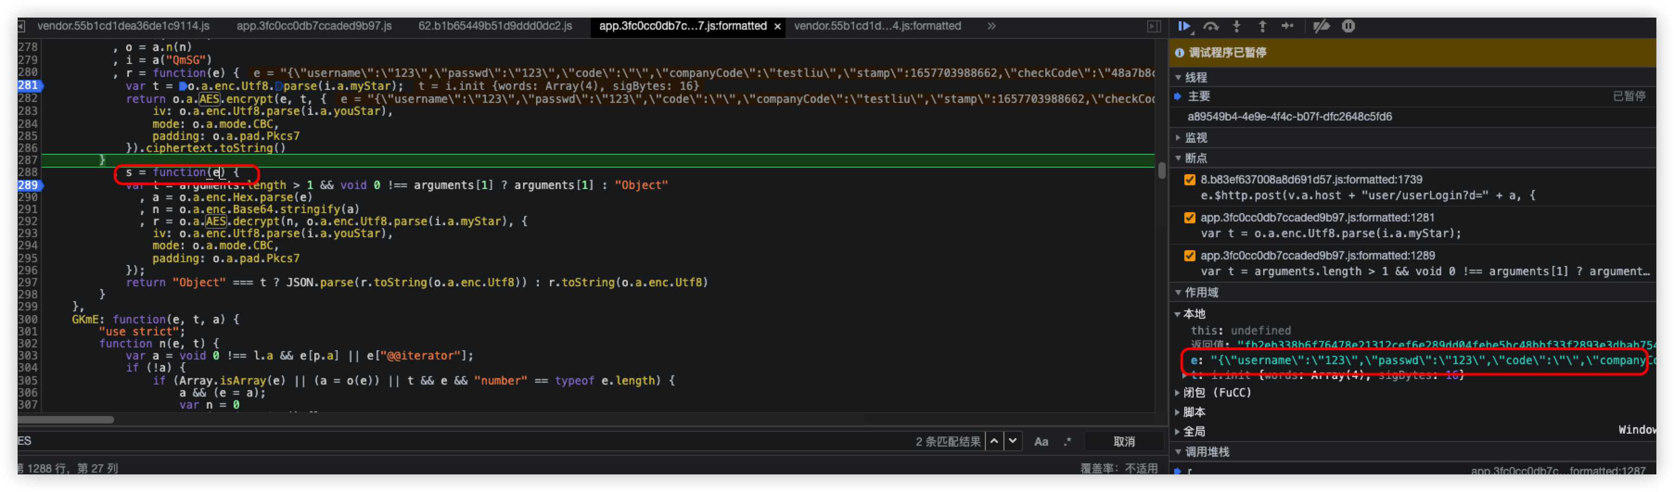Click the editor horizontal scrollbar

(66, 420)
